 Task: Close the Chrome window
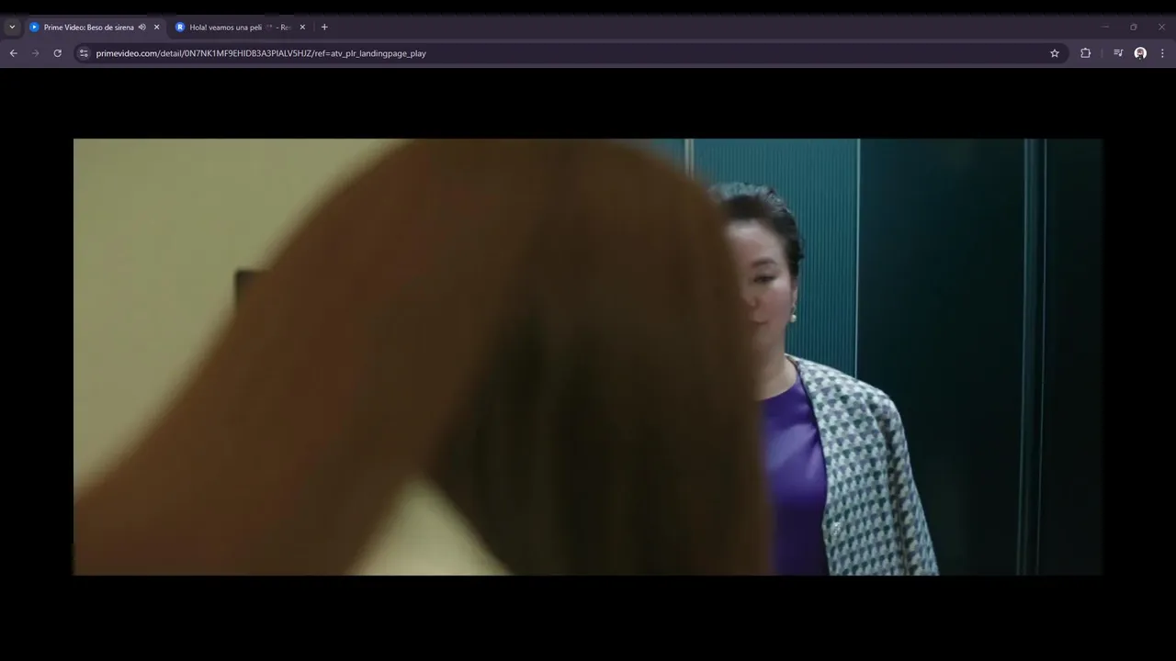pyautogui.click(x=1162, y=27)
